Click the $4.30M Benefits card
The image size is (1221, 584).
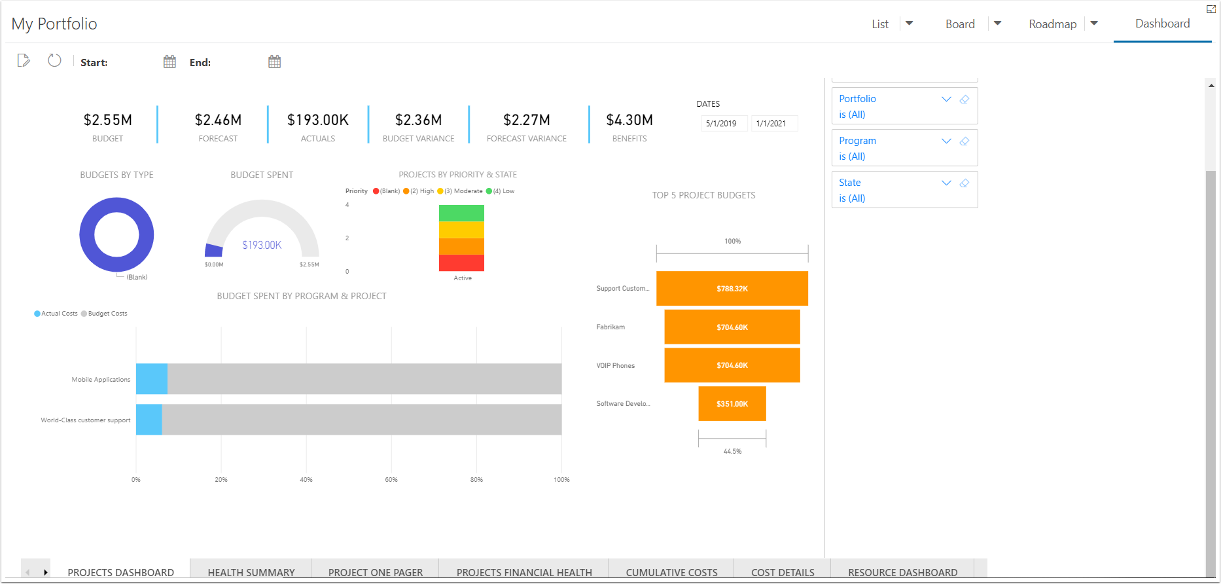pyautogui.click(x=629, y=126)
